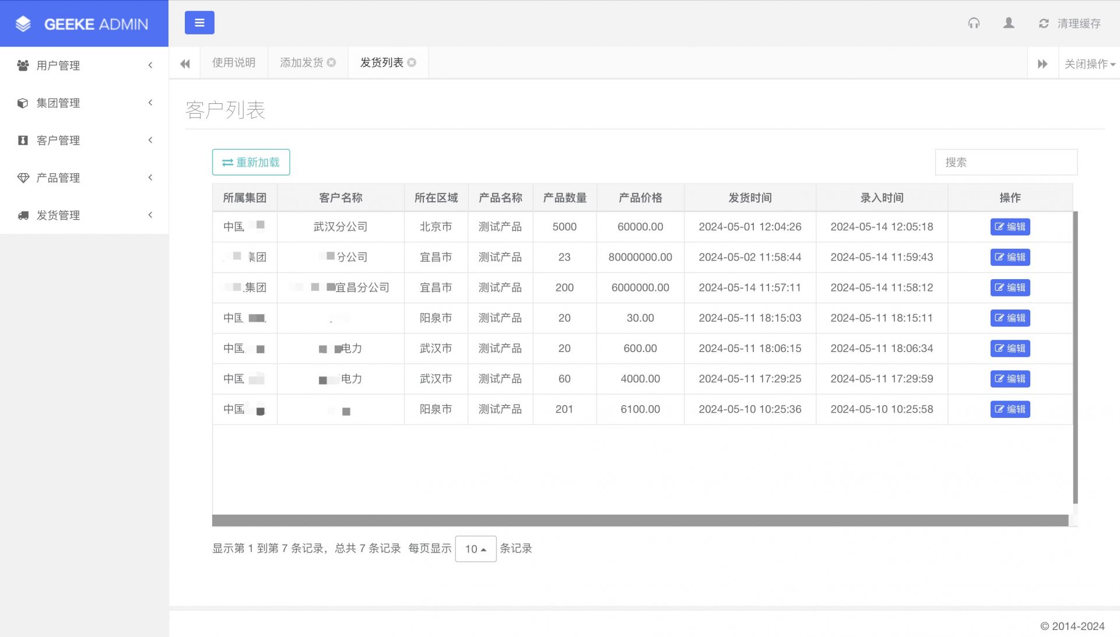Click the refresh icon beside 清理缓存
Image resolution: width=1120 pixels, height=637 pixels.
pyautogui.click(x=1044, y=24)
